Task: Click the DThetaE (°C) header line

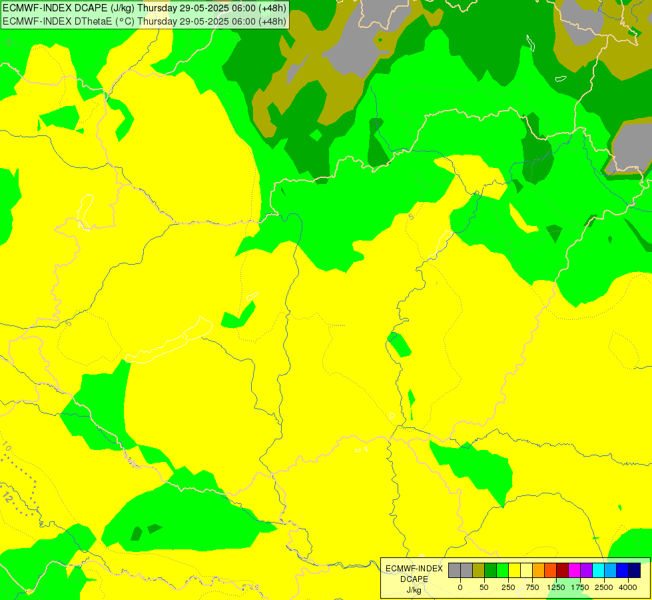Action: [145, 21]
